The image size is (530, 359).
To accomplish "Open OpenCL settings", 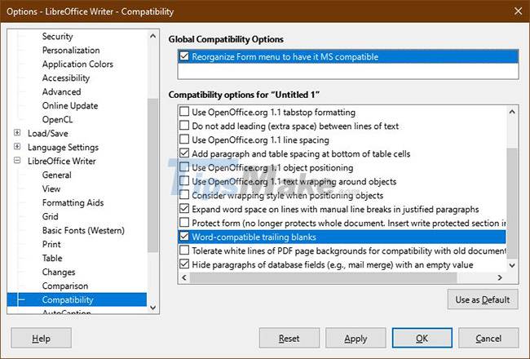I will pyautogui.click(x=57, y=119).
